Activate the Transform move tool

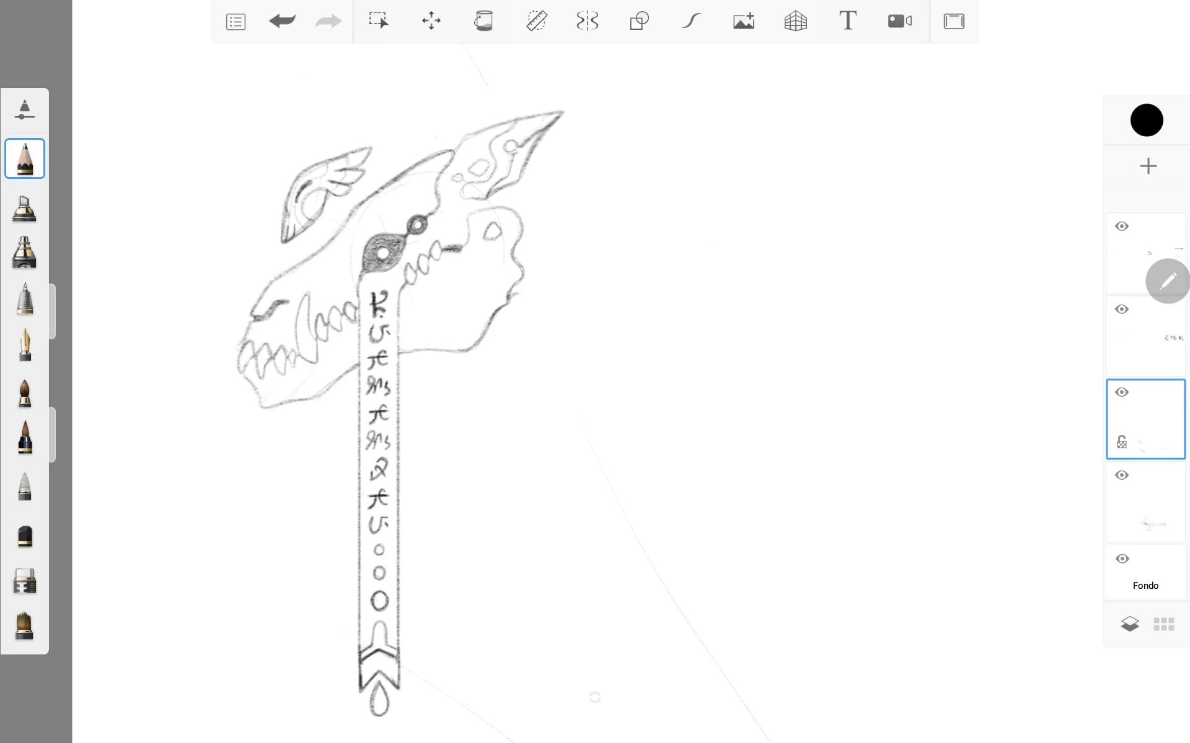pyautogui.click(x=431, y=21)
